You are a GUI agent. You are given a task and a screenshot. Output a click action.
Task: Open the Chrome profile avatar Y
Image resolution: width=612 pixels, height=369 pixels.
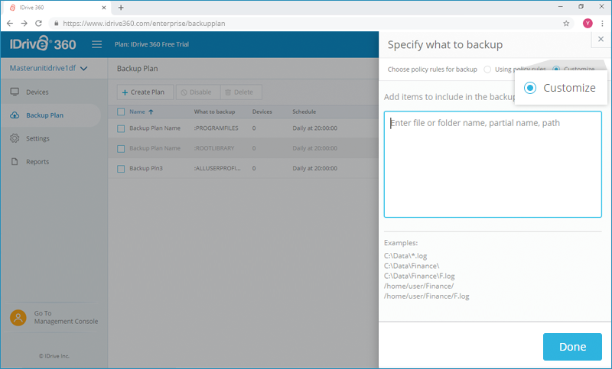point(588,24)
